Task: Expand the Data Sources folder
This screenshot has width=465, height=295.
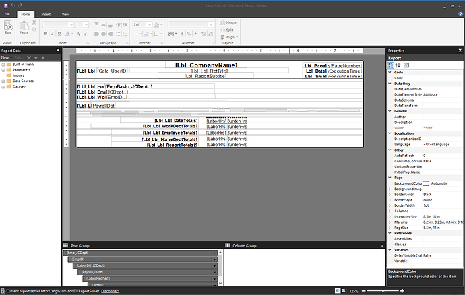Action: [x=3, y=81]
